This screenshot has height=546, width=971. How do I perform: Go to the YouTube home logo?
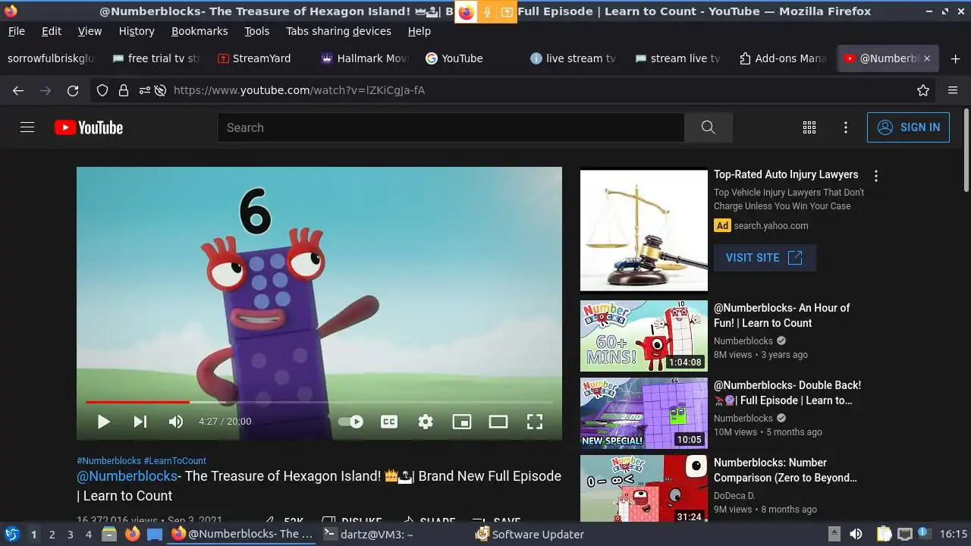click(89, 127)
